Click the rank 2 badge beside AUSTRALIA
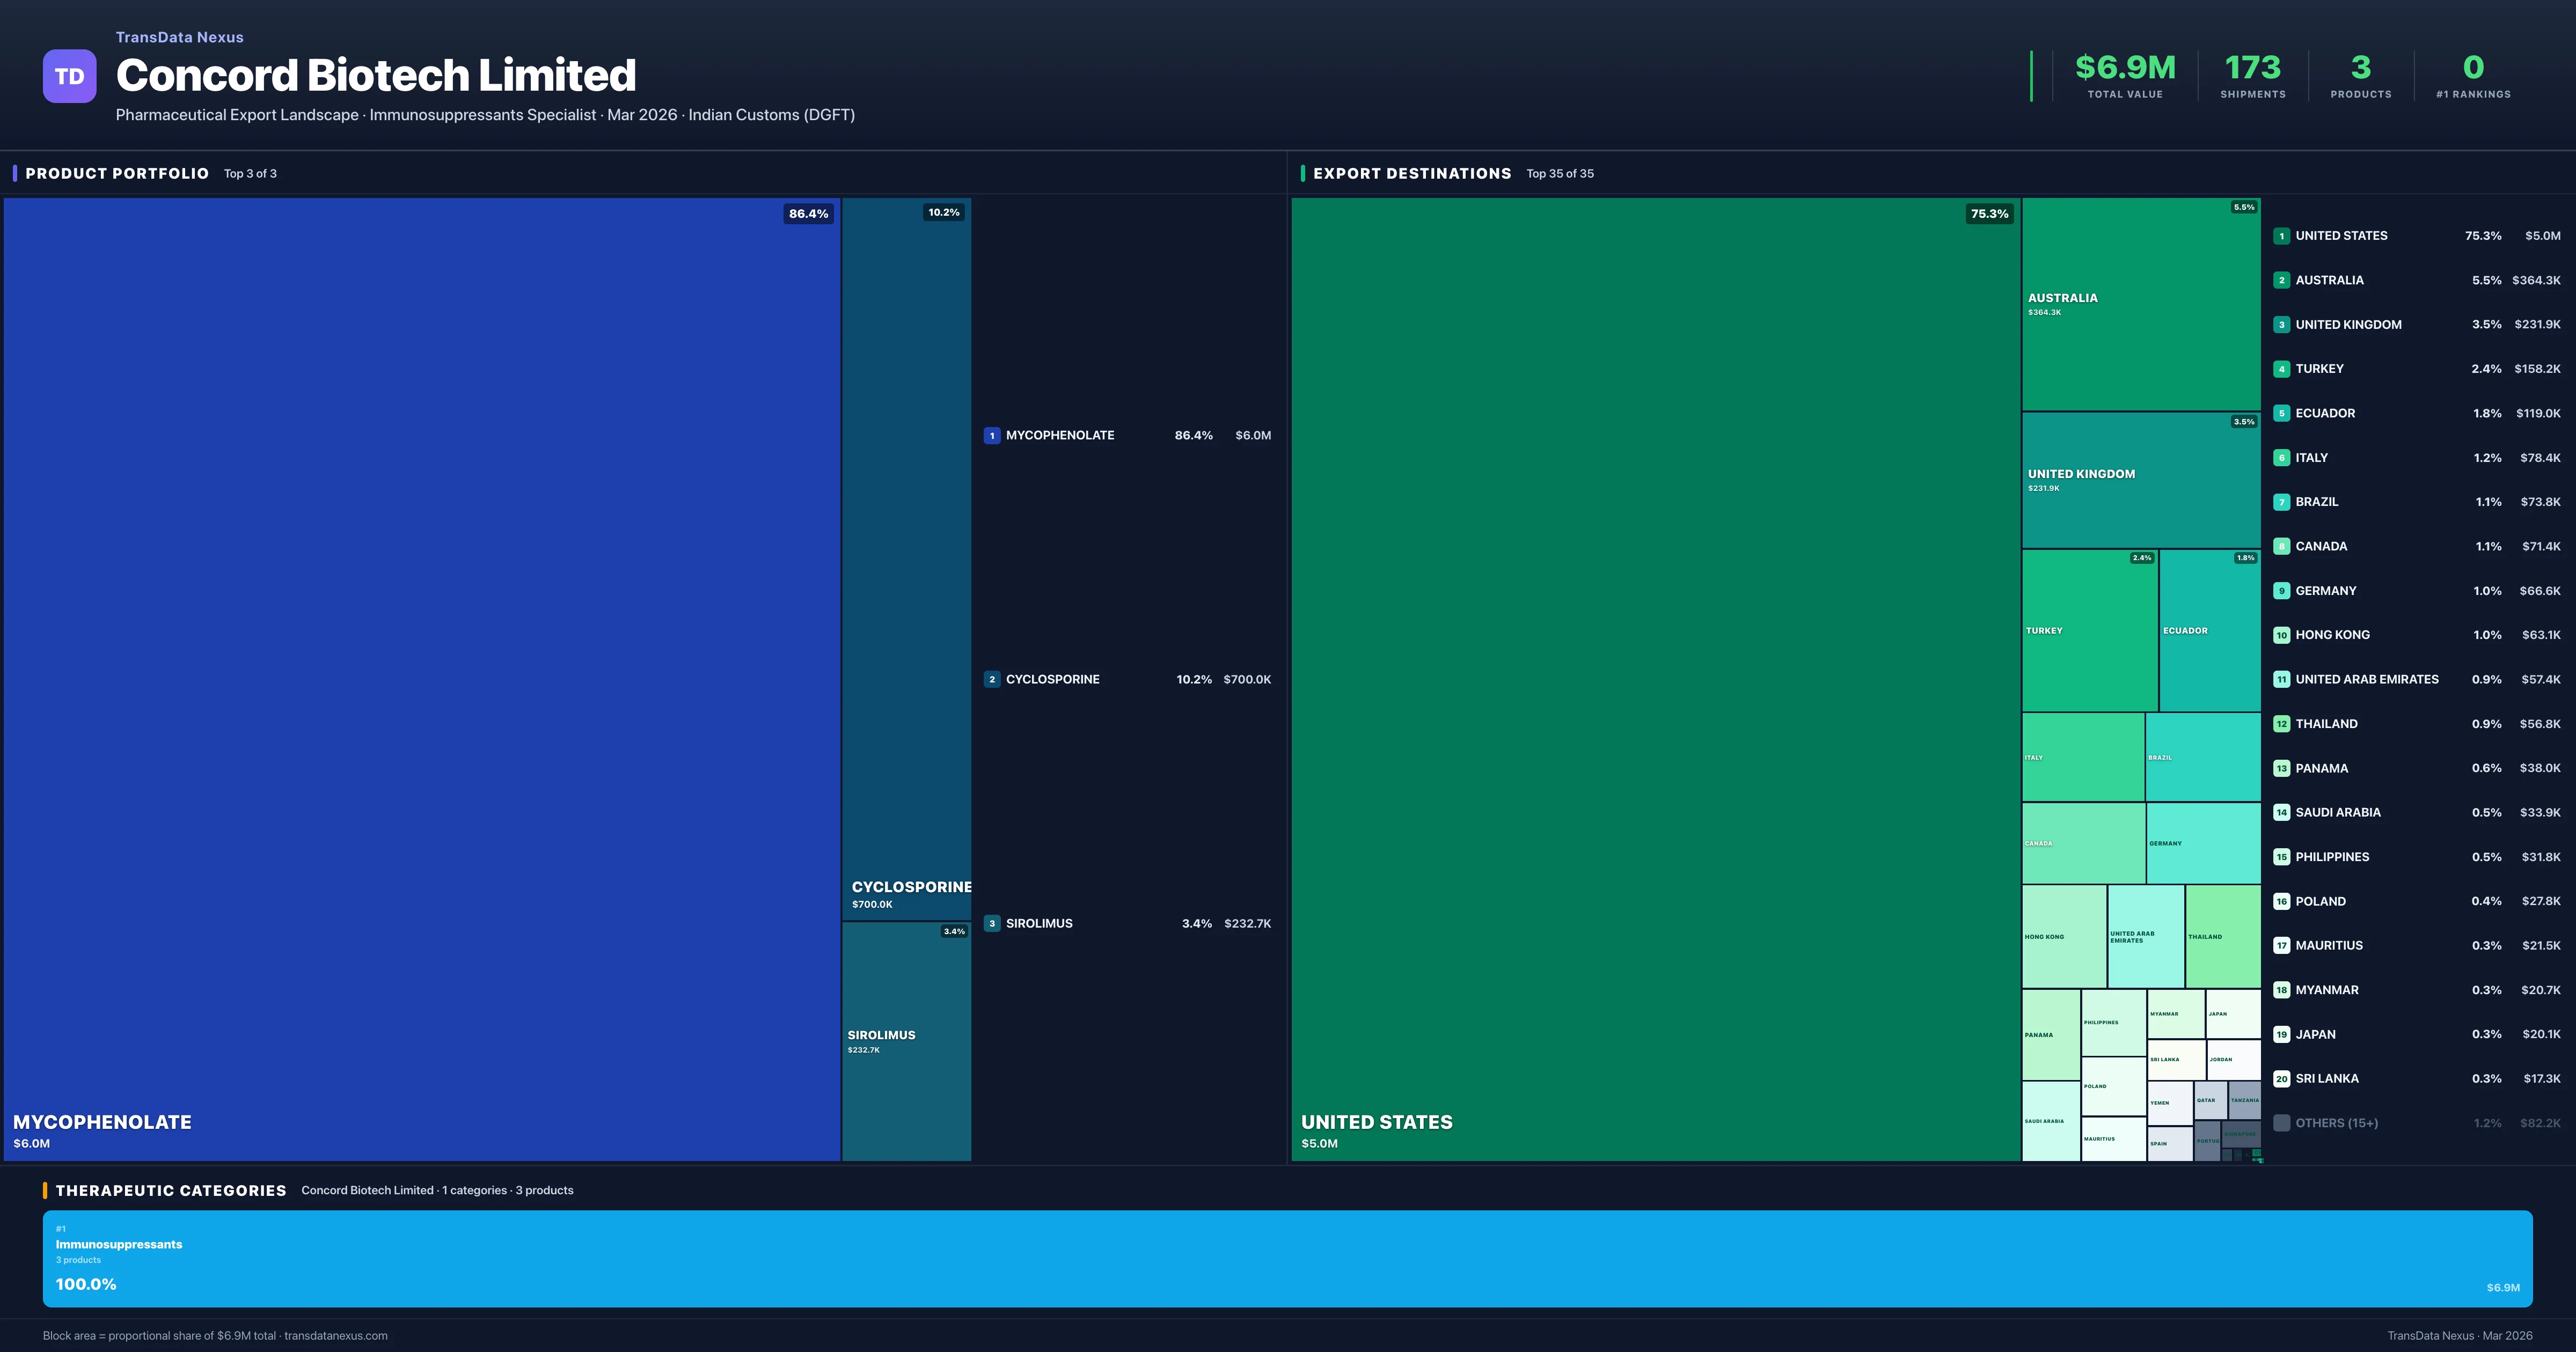The image size is (2576, 1352). tap(2283, 280)
